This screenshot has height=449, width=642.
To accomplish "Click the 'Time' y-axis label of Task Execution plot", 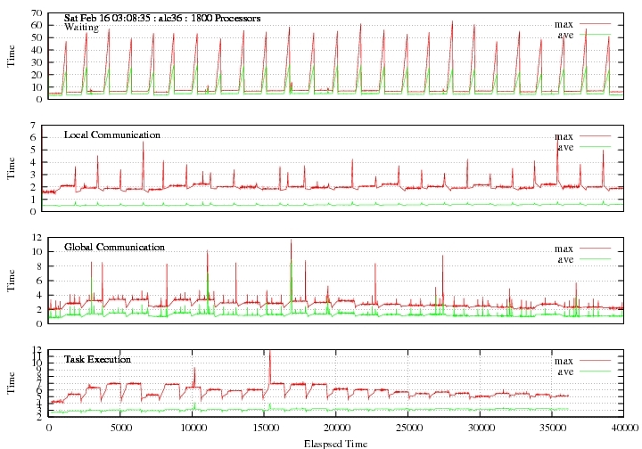I will [12, 383].
